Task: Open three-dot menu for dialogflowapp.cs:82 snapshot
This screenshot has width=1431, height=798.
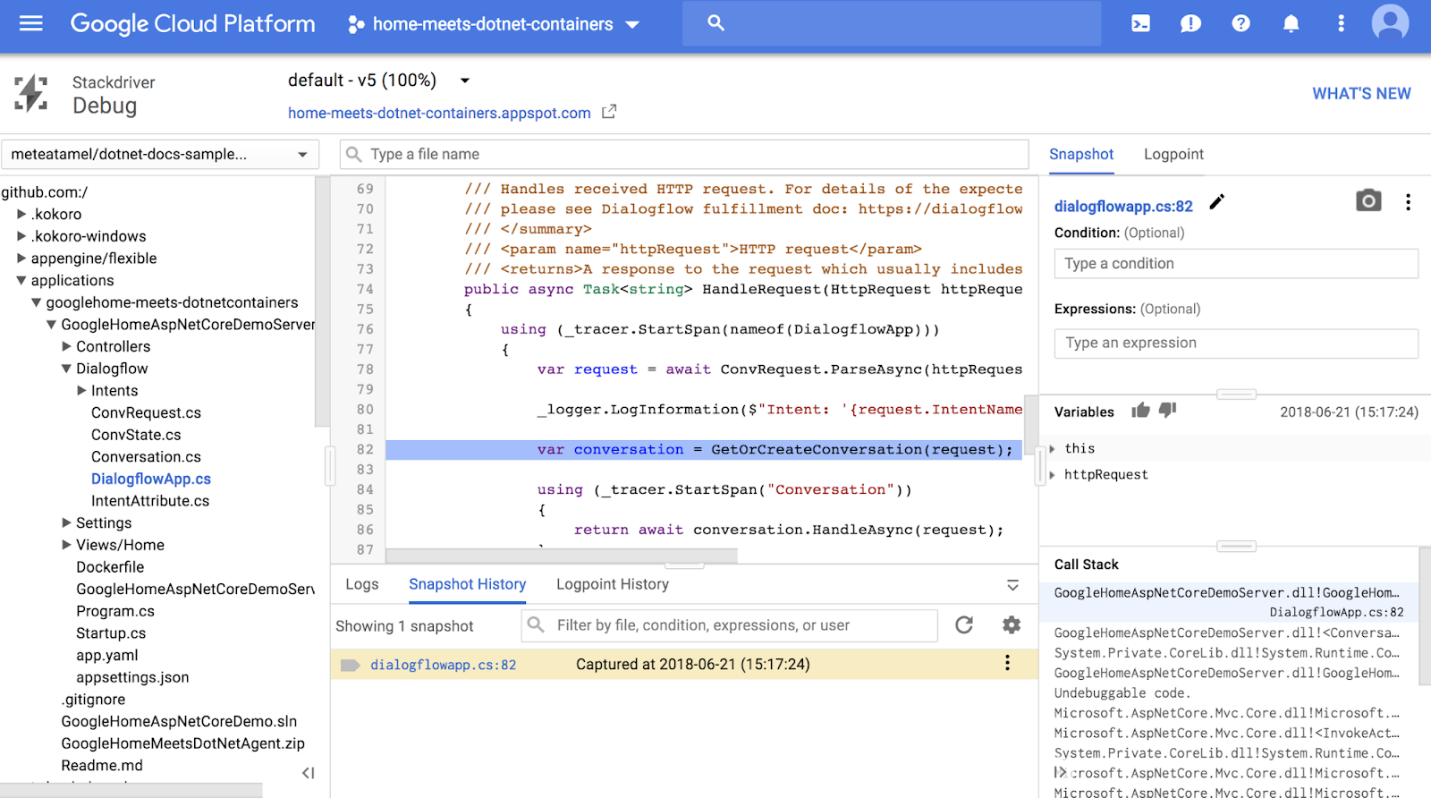Action: [x=1007, y=663]
